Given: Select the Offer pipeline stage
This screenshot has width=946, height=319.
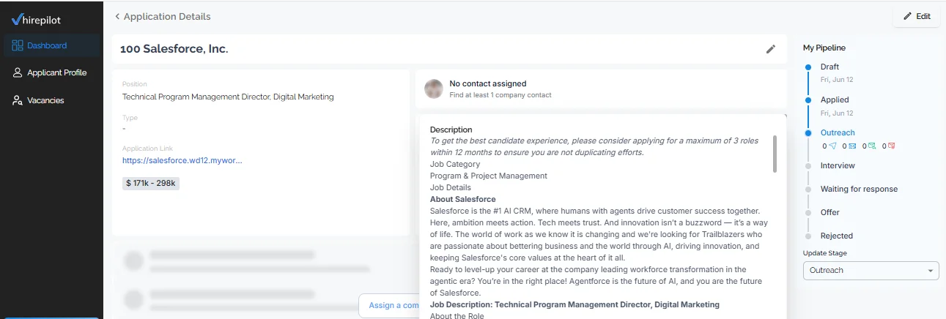Looking at the screenshot, I should click(x=830, y=212).
